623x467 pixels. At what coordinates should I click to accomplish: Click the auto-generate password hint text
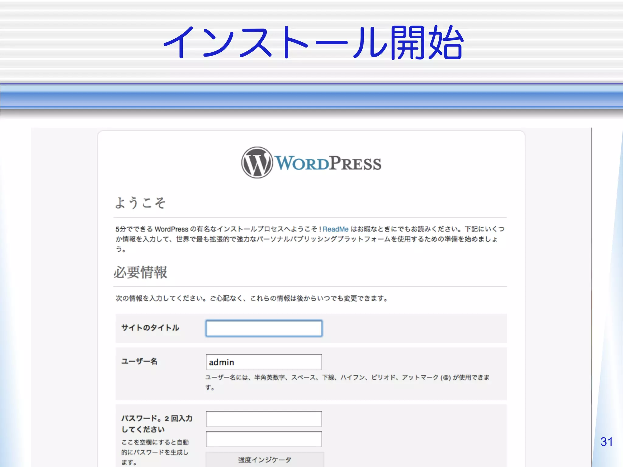(x=155, y=452)
